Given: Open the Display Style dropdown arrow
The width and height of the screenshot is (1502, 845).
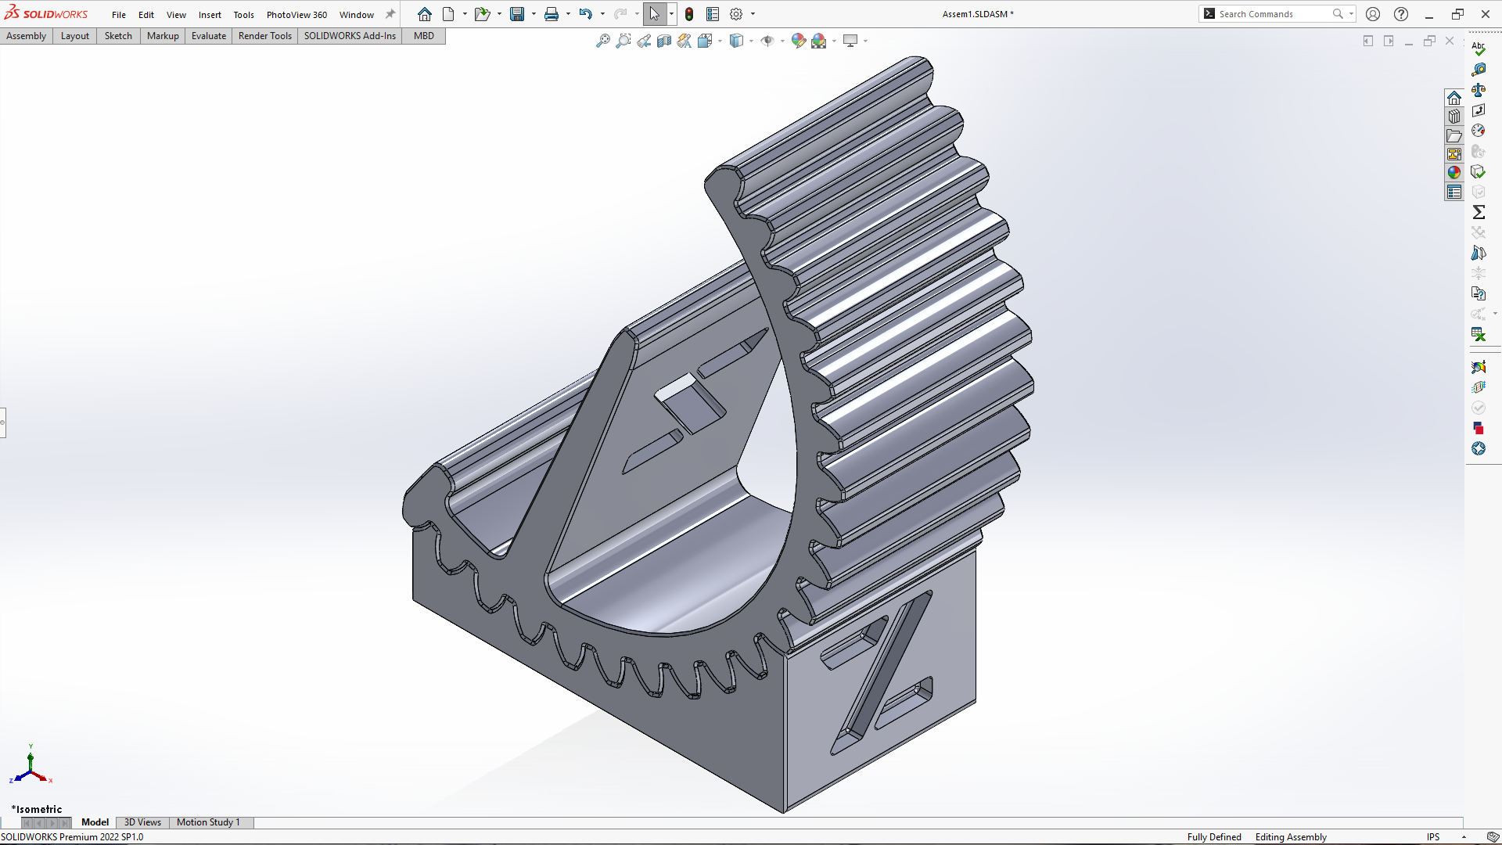Looking at the screenshot, I should (x=751, y=41).
